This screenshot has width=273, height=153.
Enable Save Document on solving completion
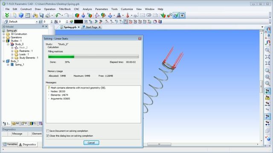click(47, 131)
